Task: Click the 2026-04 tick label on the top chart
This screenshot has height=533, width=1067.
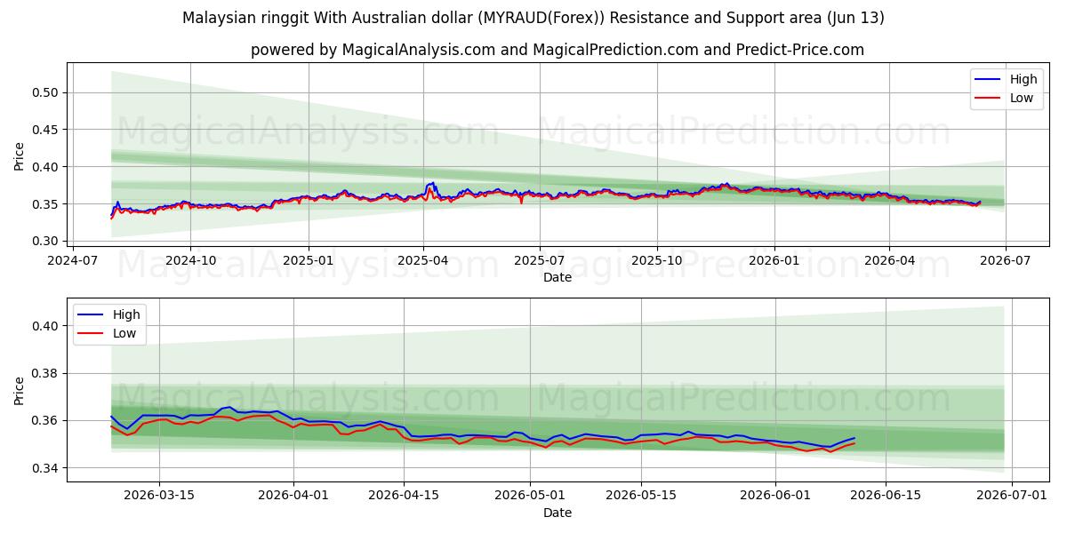Action: [889, 260]
